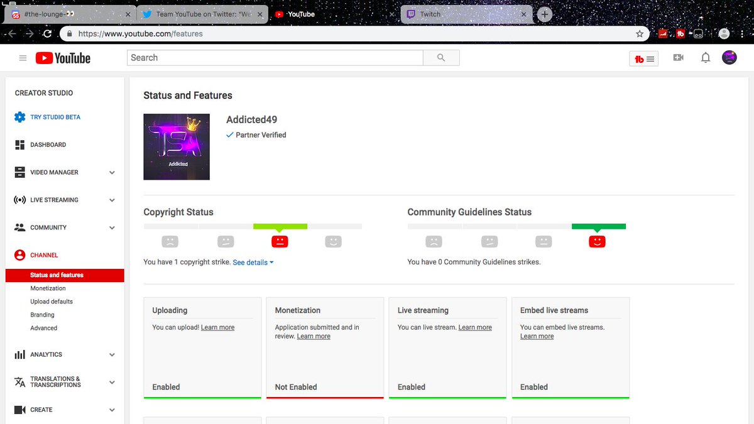Click the create video camera icon
Screen dimensions: 754x424
(x=678, y=58)
